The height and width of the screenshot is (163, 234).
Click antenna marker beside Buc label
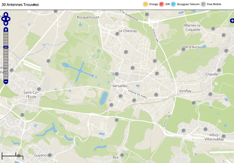pyautogui.click(x=122, y=155)
